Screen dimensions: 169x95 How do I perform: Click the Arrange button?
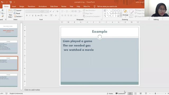[x=125, y=13]
